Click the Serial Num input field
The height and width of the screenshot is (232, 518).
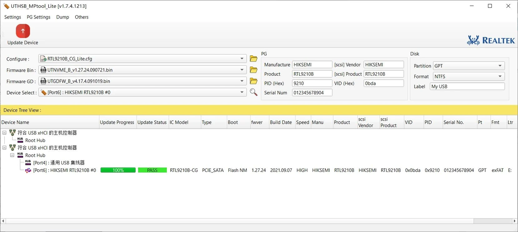coord(312,93)
